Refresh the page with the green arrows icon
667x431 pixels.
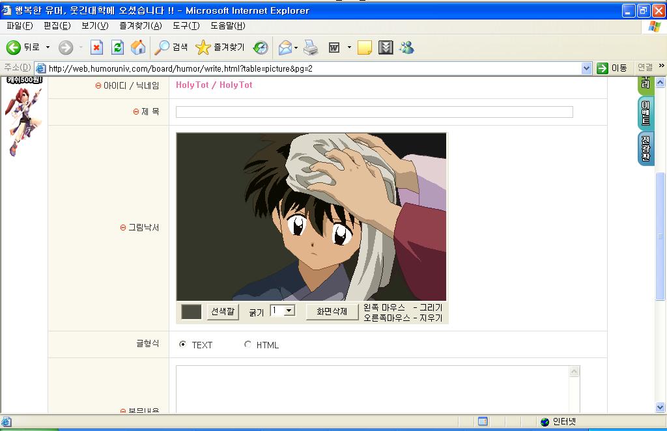coord(117,47)
